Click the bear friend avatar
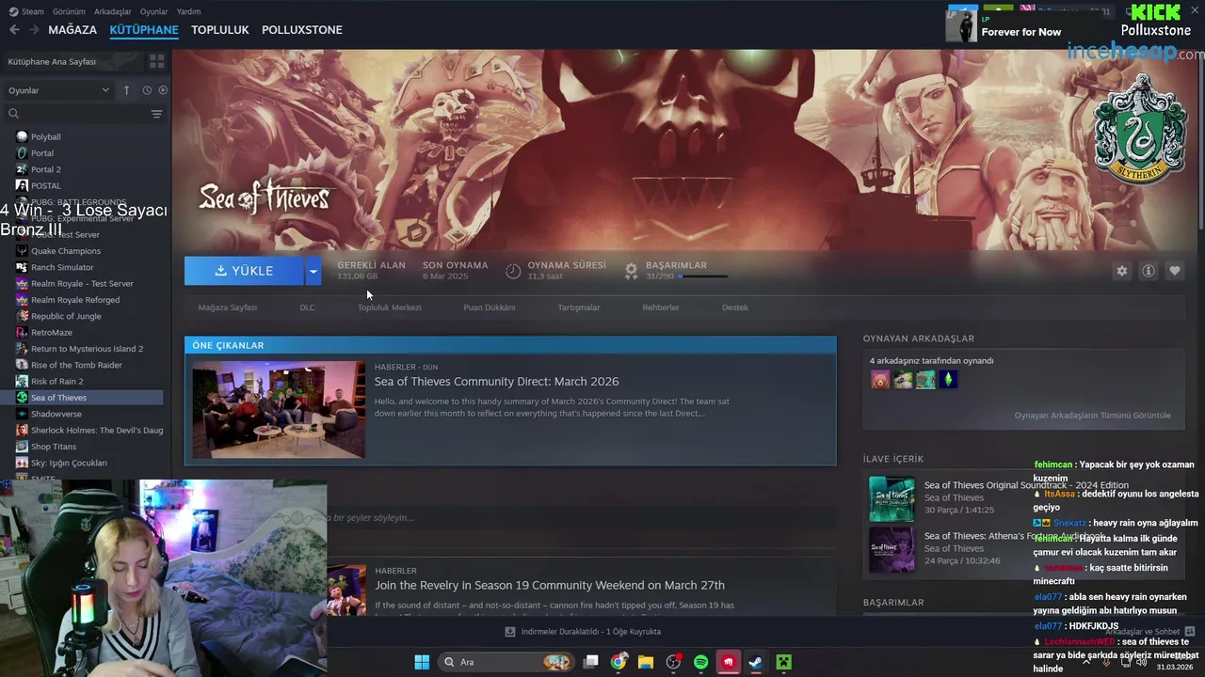 tap(880, 379)
